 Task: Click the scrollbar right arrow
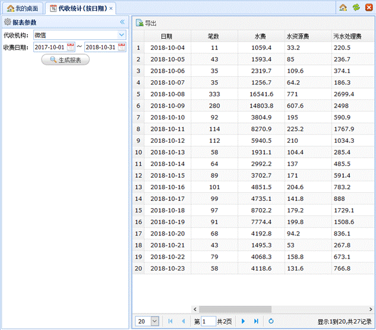point(371,309)
